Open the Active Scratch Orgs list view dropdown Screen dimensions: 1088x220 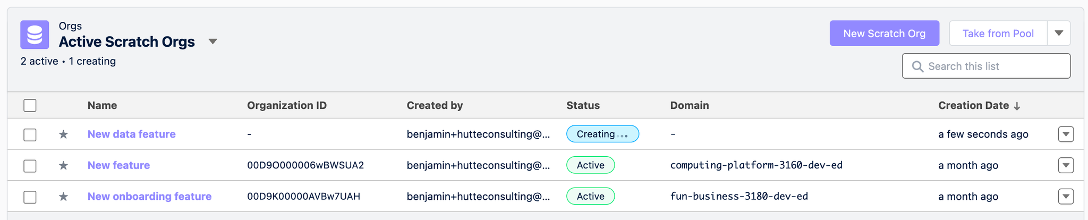tap(212, 41)
